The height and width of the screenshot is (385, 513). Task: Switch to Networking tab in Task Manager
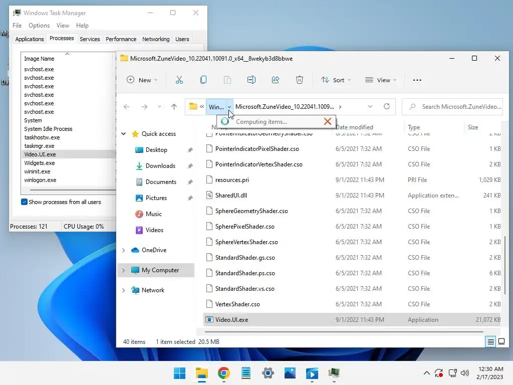pos(156,39)
